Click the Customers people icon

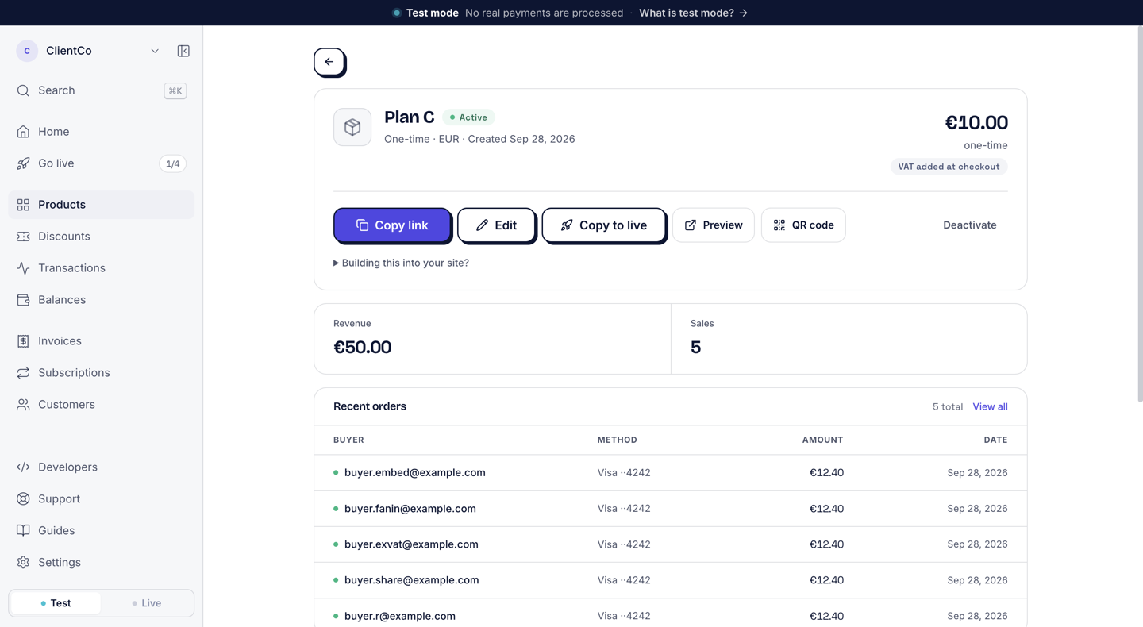coord(23,405)
